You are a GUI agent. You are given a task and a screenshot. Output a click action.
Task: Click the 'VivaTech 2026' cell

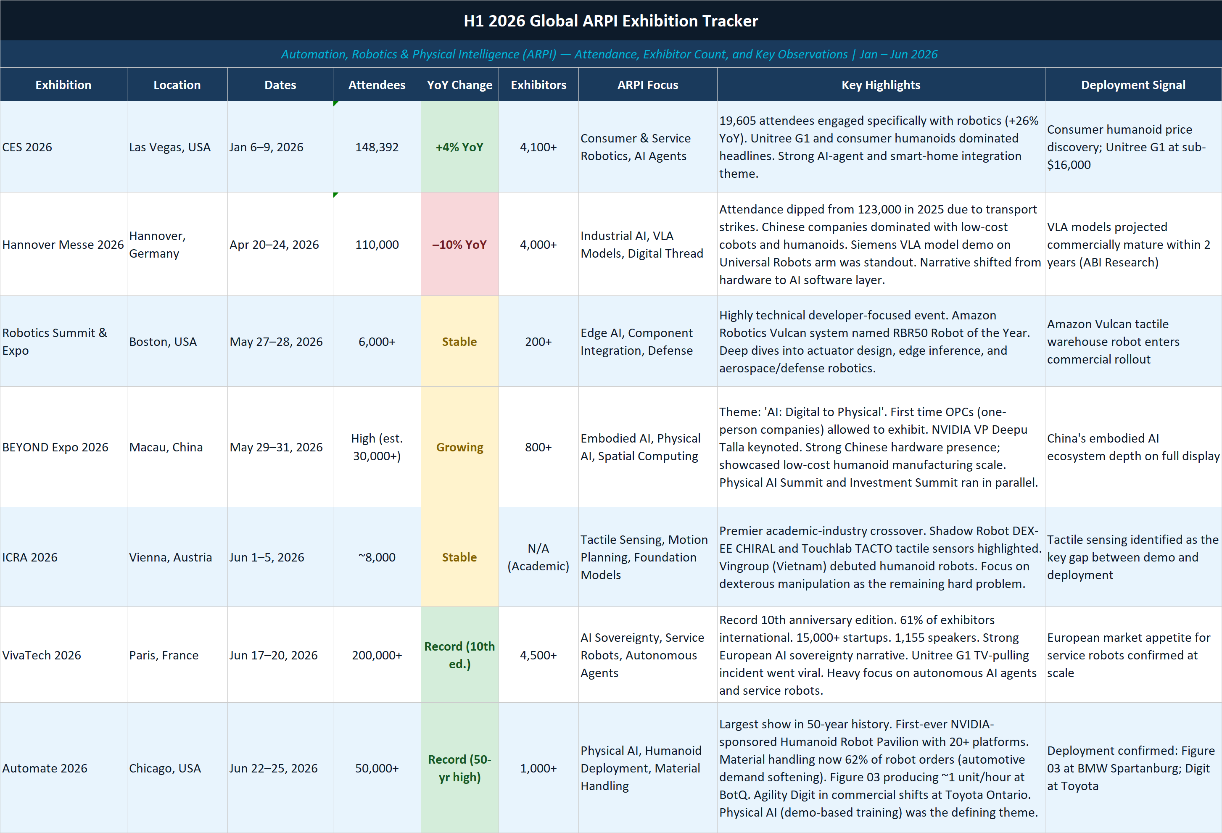pos(63,655)
